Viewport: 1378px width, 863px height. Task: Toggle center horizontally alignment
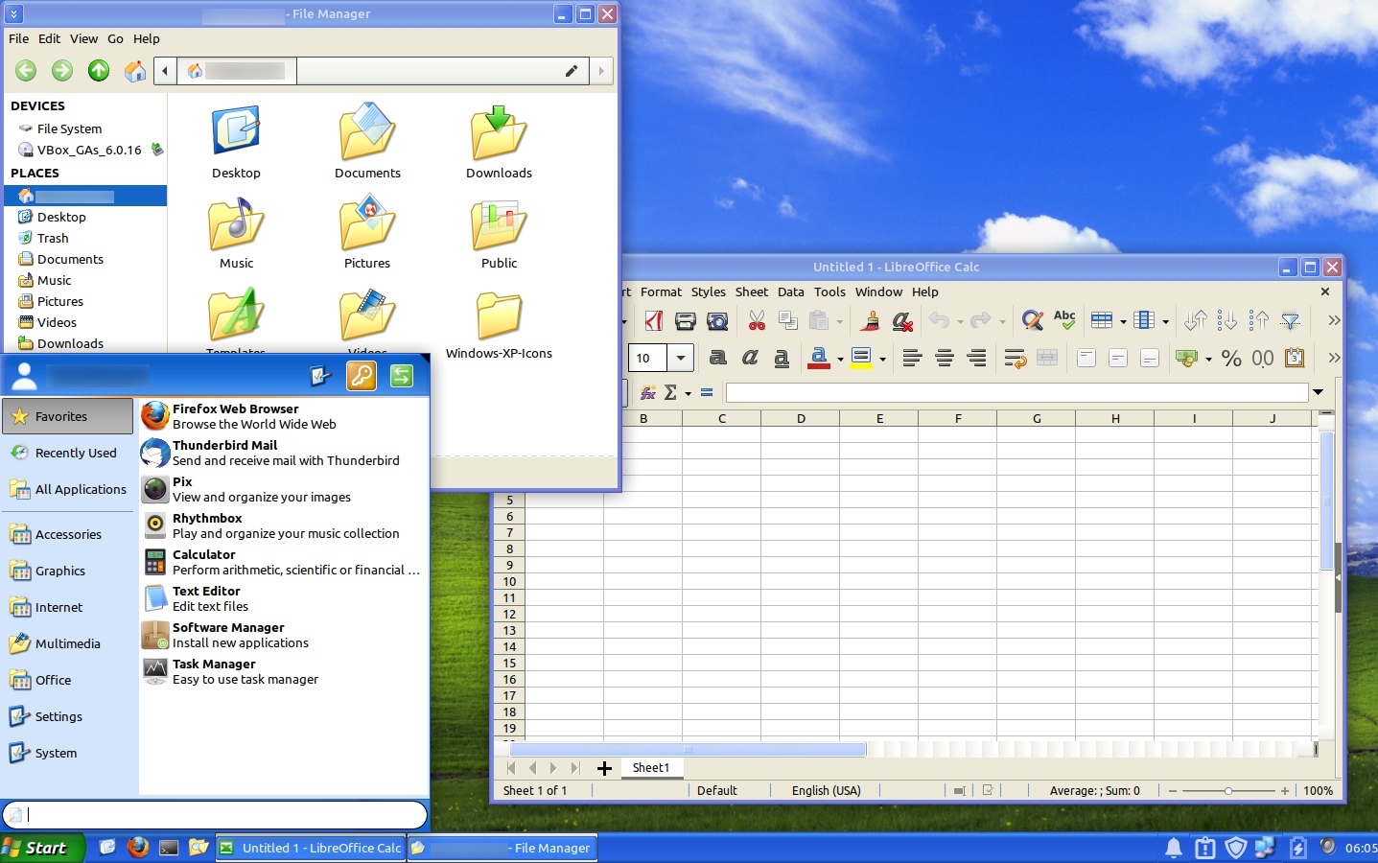945,359
